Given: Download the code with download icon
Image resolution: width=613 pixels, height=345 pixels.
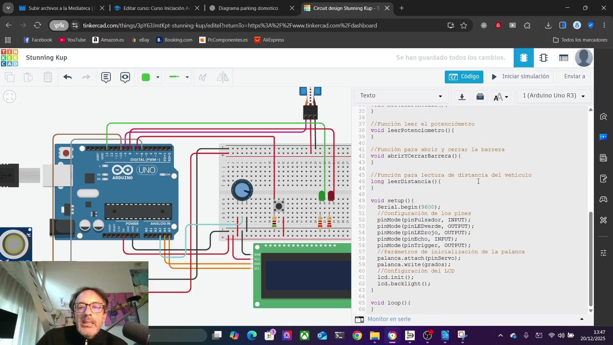Looking at the screenshot, I should (462, 96).
